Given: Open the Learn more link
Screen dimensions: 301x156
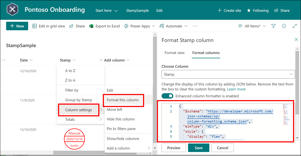Looking at the screenshot, I should (236, 89).
